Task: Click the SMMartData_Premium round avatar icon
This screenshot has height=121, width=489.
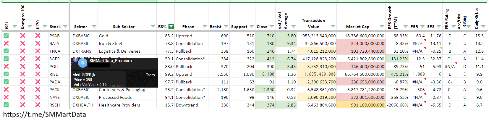Action: [82, 63]
